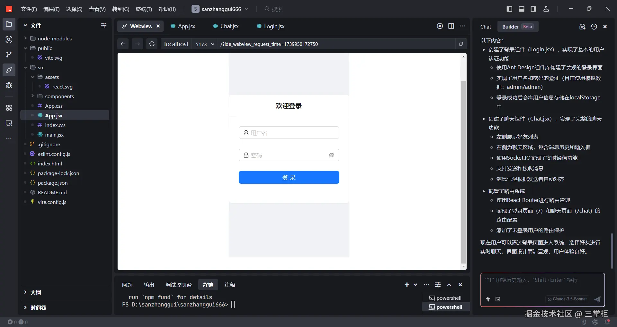Collapse the src folder

click(25, 67)
